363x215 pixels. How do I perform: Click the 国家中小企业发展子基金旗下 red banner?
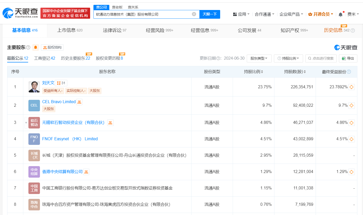65,13
